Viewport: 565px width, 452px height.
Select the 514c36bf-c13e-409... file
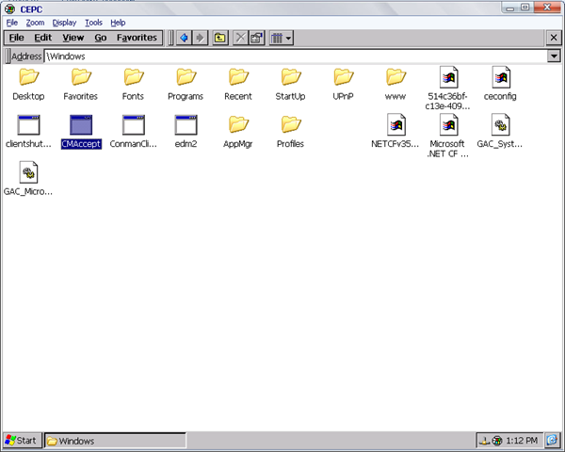click(x=447, y=89)
